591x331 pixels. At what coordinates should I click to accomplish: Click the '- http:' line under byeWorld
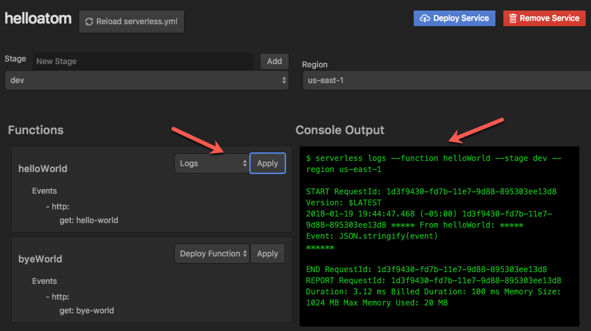[x=58, y=297]
